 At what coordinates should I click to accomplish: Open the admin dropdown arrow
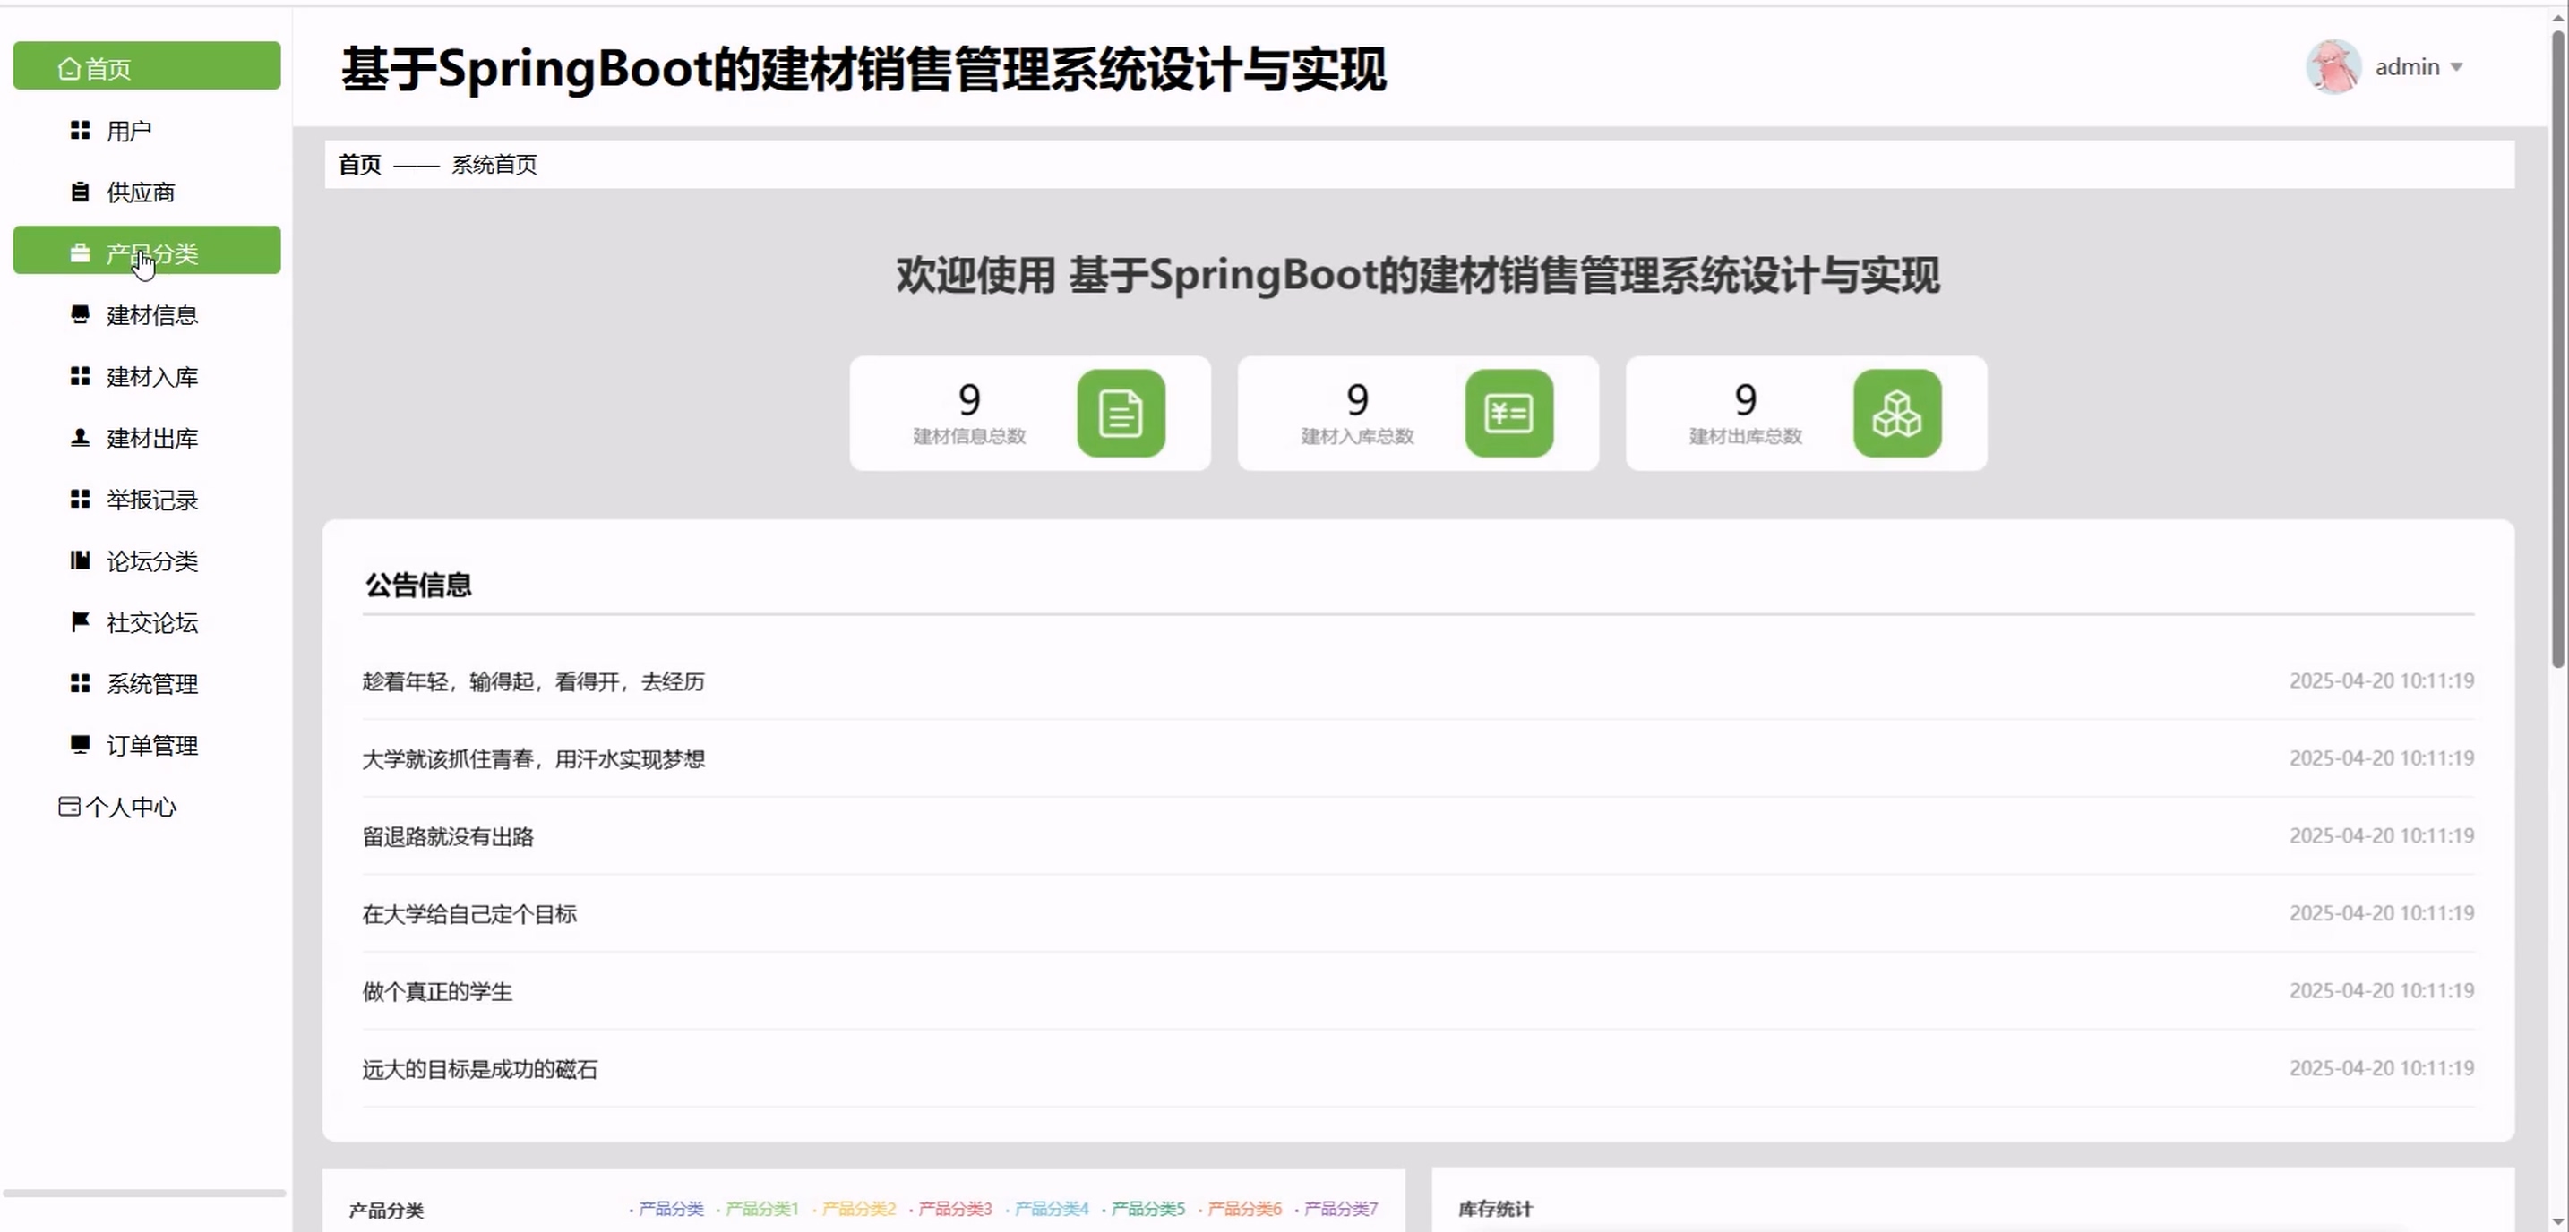click(x=2456, y=68)
